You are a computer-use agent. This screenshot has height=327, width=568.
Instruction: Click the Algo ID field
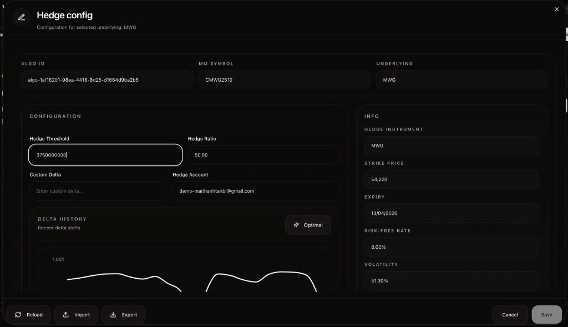[106, 80]
